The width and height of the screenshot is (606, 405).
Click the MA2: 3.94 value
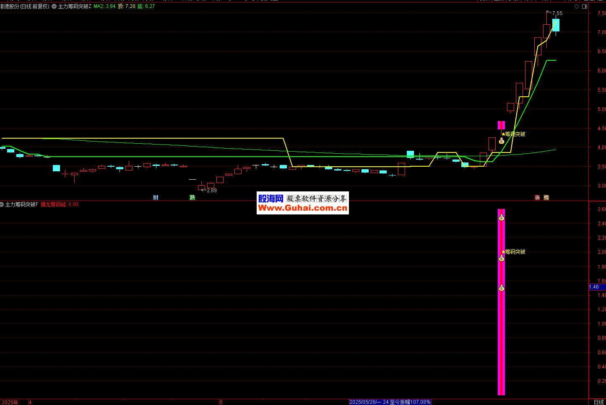(104, 6)
